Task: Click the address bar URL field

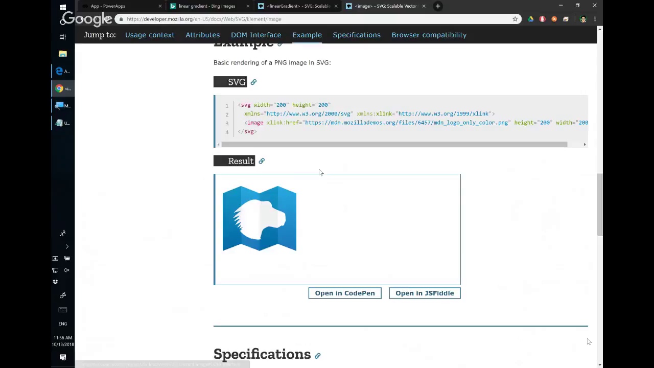Action: click(317, 19)
